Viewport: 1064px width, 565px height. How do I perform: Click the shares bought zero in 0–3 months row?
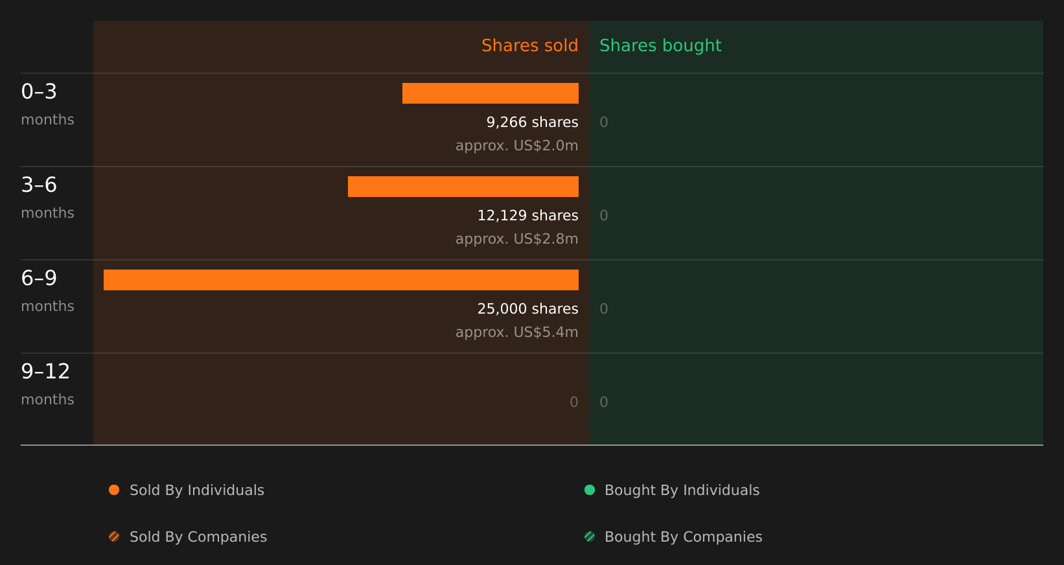pyautogui.click(x=604, y=122)
